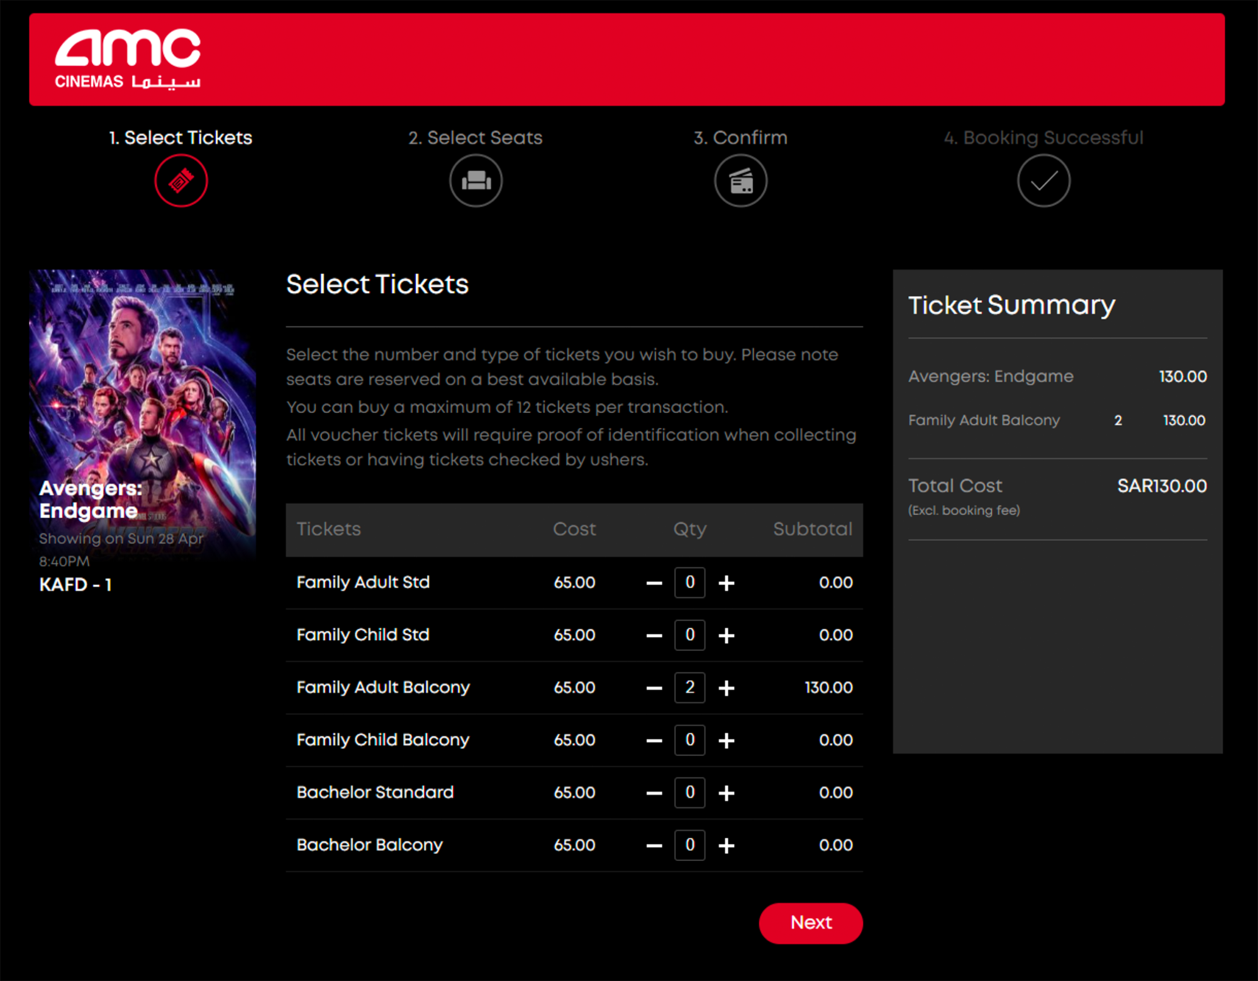Decrease Family Child Std quantity with minus
This screenshot has height=981, width=1258.
tap(654, 636)
